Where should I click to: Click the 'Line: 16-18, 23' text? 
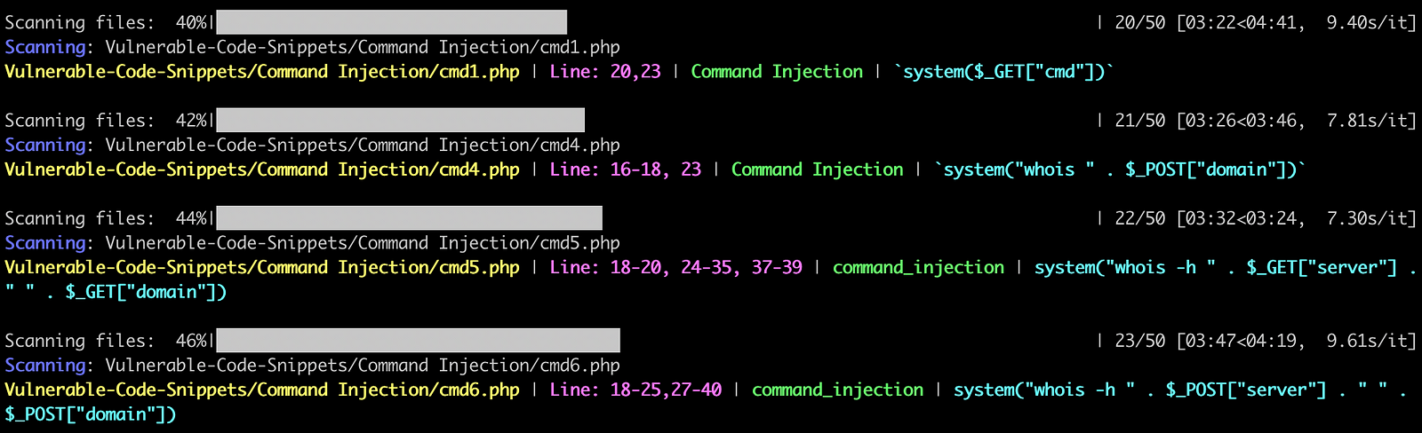click(626, 169)
